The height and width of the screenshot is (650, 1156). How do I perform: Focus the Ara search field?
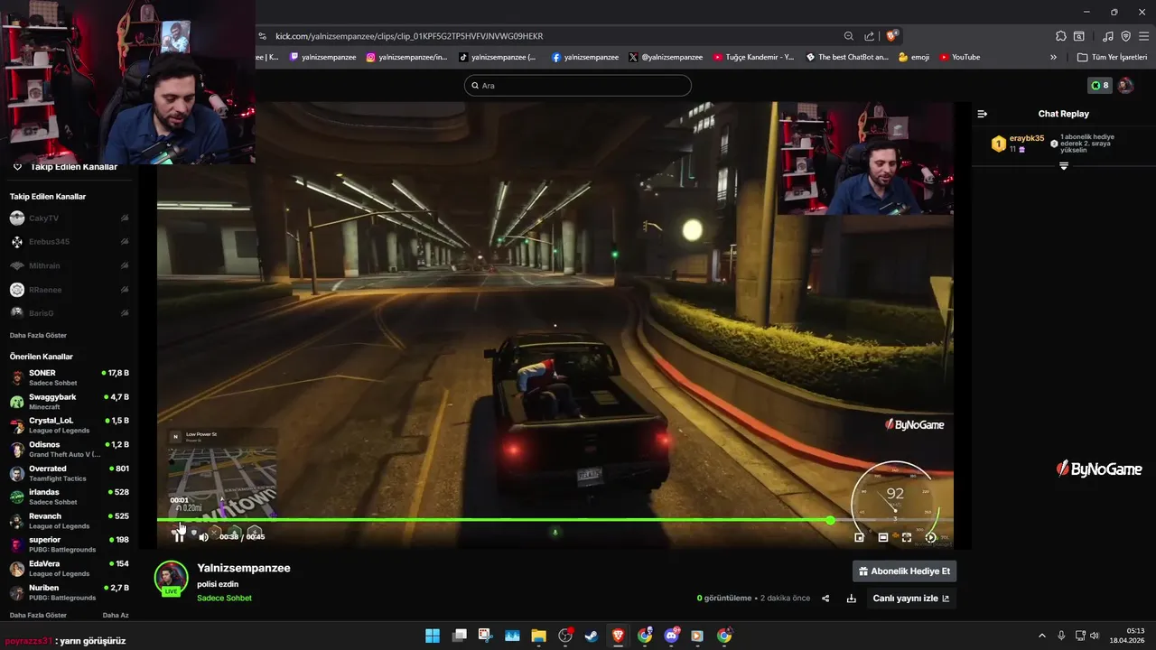[x=578, y=86]
